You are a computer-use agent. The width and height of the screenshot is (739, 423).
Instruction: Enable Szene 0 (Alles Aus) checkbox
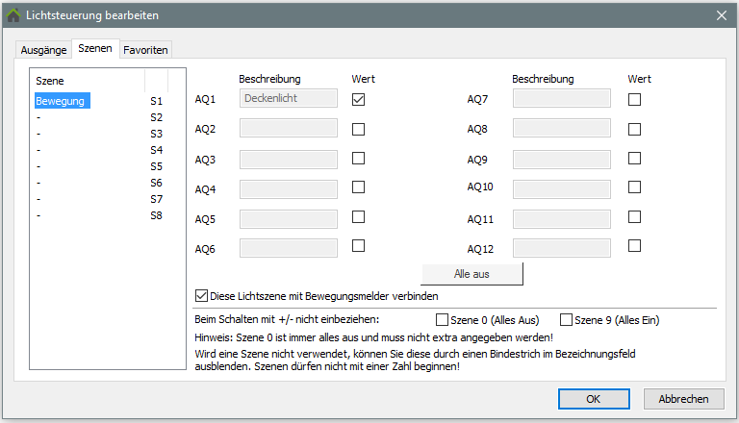pyautogui.click(x=443, y=320)
